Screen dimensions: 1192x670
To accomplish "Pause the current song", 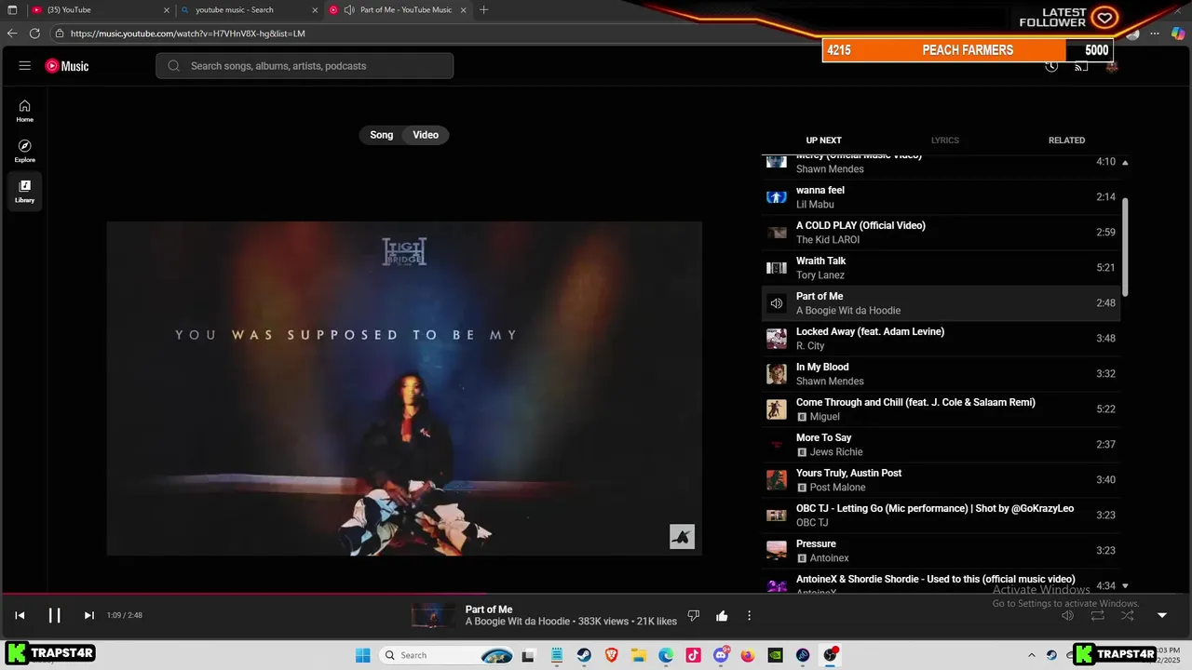I will (55, 615).
